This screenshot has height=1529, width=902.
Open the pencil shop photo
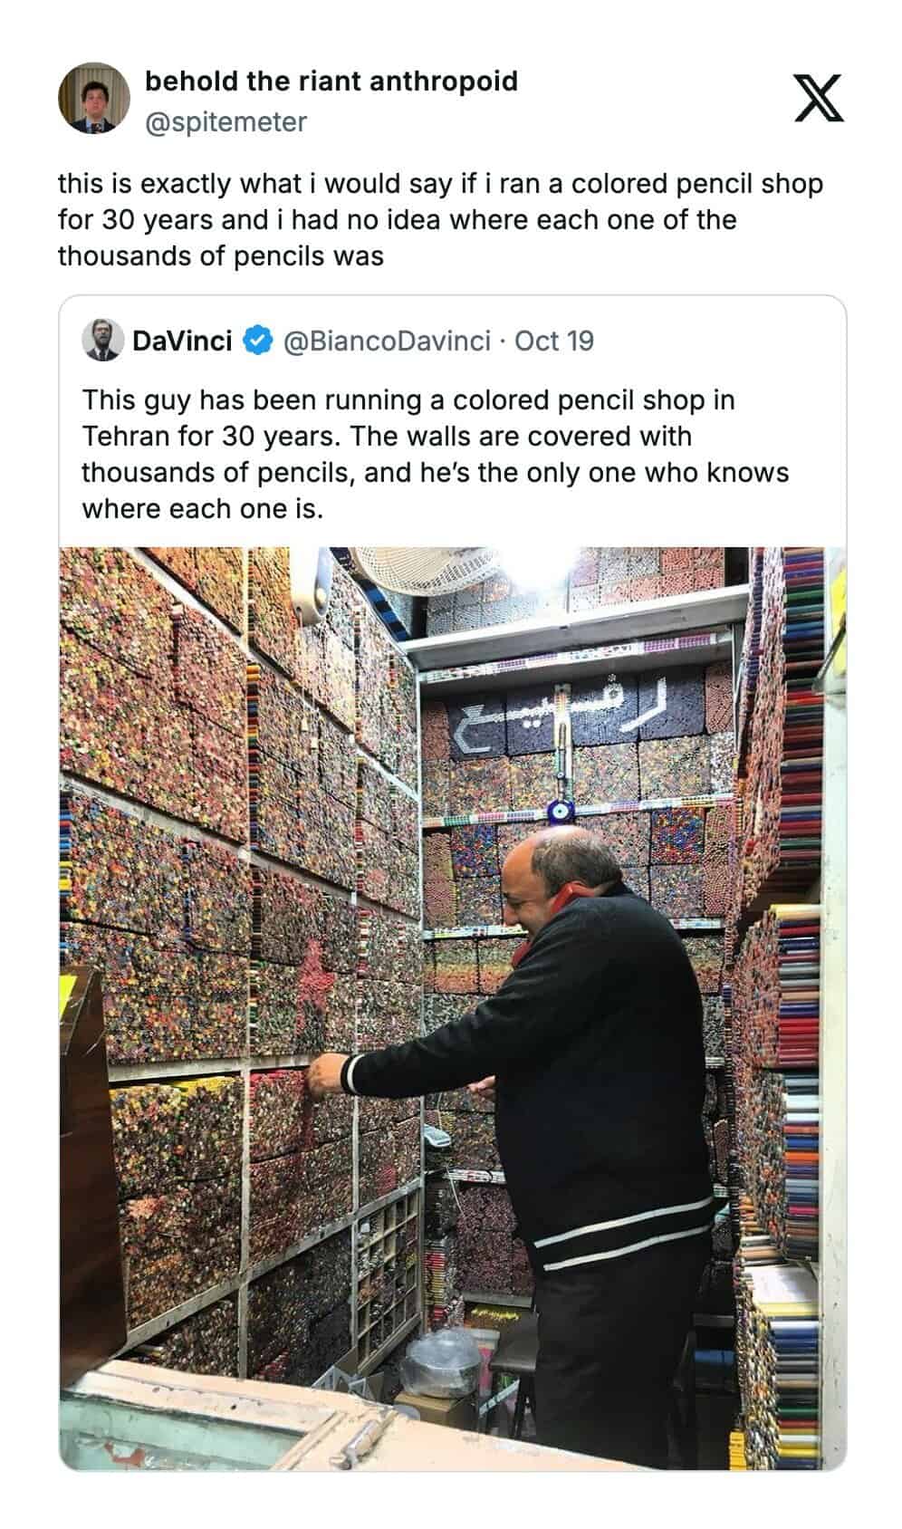(x=453, y=1007)
